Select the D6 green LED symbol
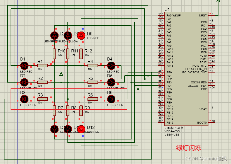231x164 pixels. (111, 99)
